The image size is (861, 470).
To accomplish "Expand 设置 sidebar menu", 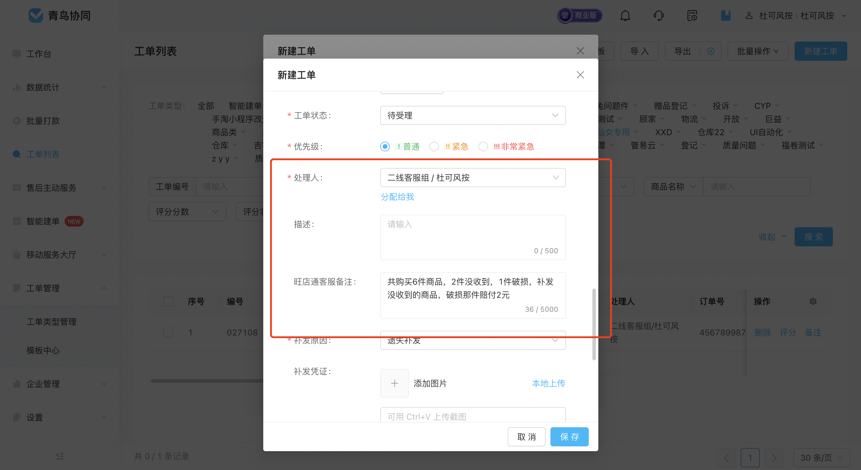I will point(60,417).
